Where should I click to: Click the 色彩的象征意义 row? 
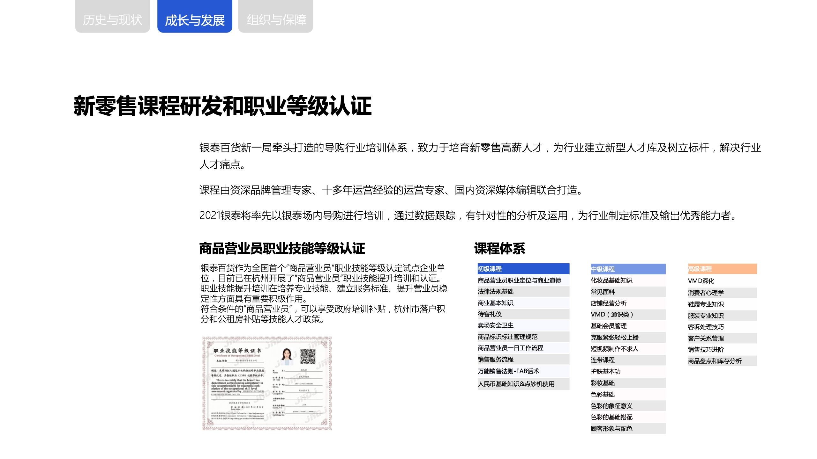tap(628, 406)
